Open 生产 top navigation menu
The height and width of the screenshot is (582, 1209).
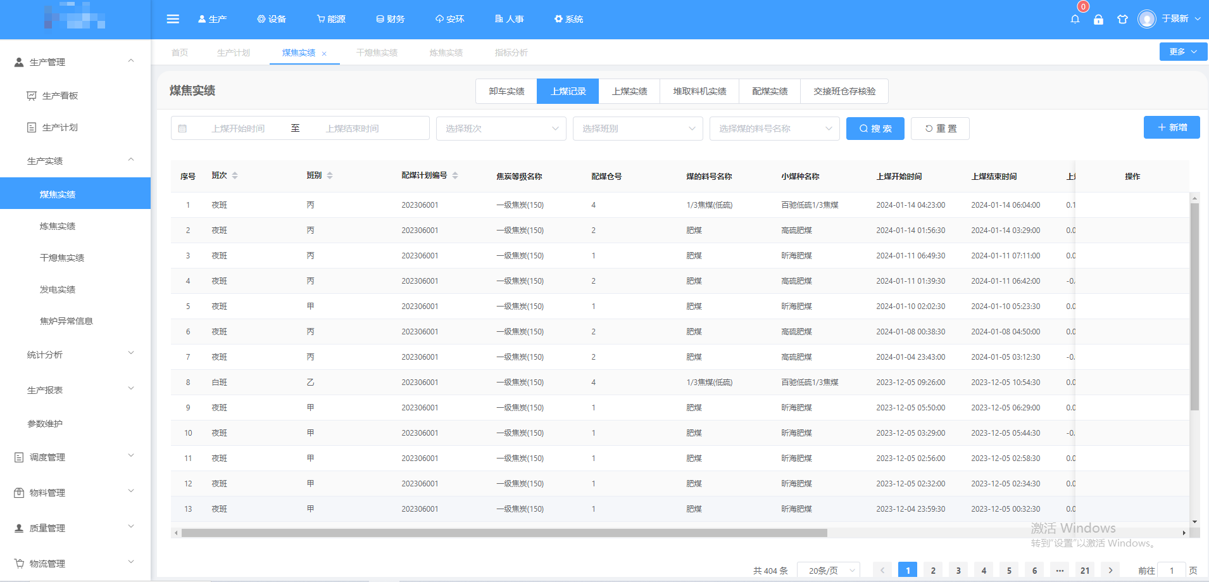click(x=212, y=19)
